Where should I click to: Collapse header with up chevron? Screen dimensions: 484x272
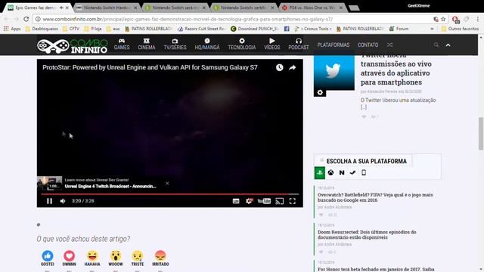click(x=448, y=45)
